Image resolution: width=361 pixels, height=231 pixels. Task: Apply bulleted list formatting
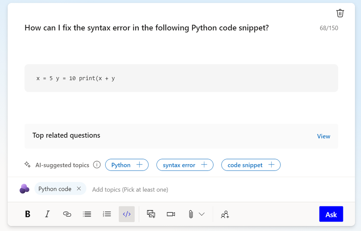[87, 214]
